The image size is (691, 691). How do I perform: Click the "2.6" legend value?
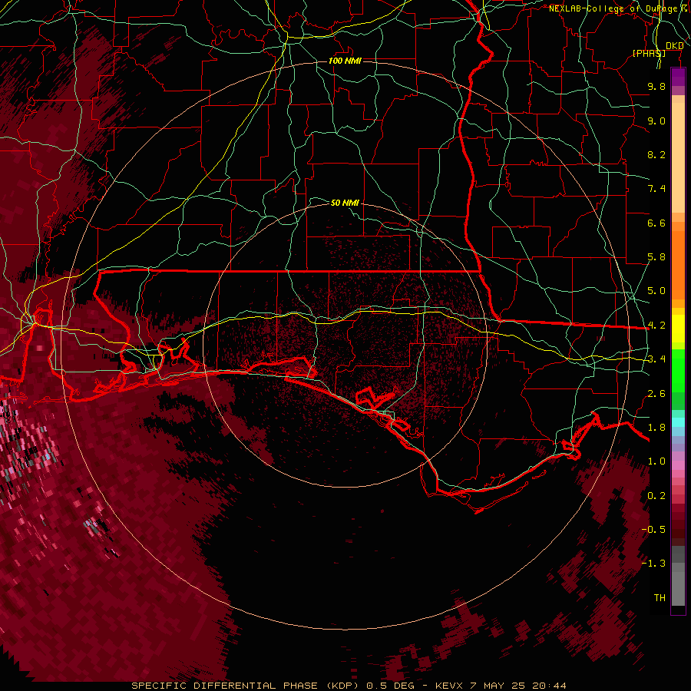(x=656, y=394)
